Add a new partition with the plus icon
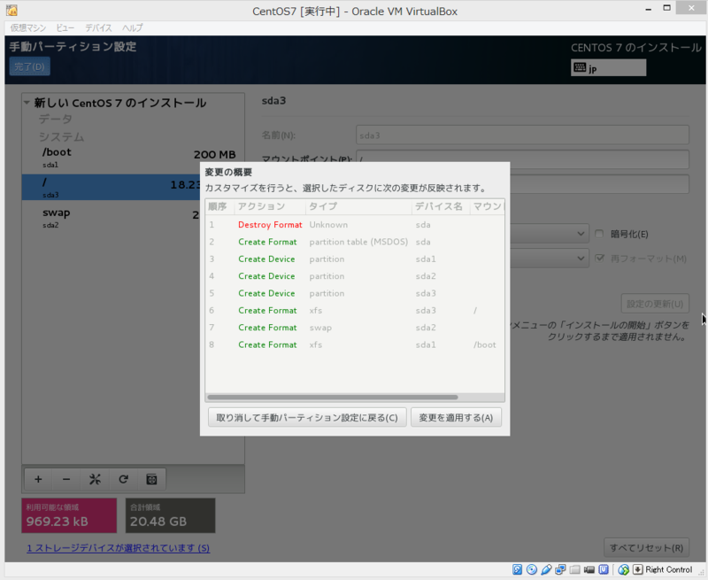This screenshot has height=580, width=708. pyautogui.click(x=38, y=479)
